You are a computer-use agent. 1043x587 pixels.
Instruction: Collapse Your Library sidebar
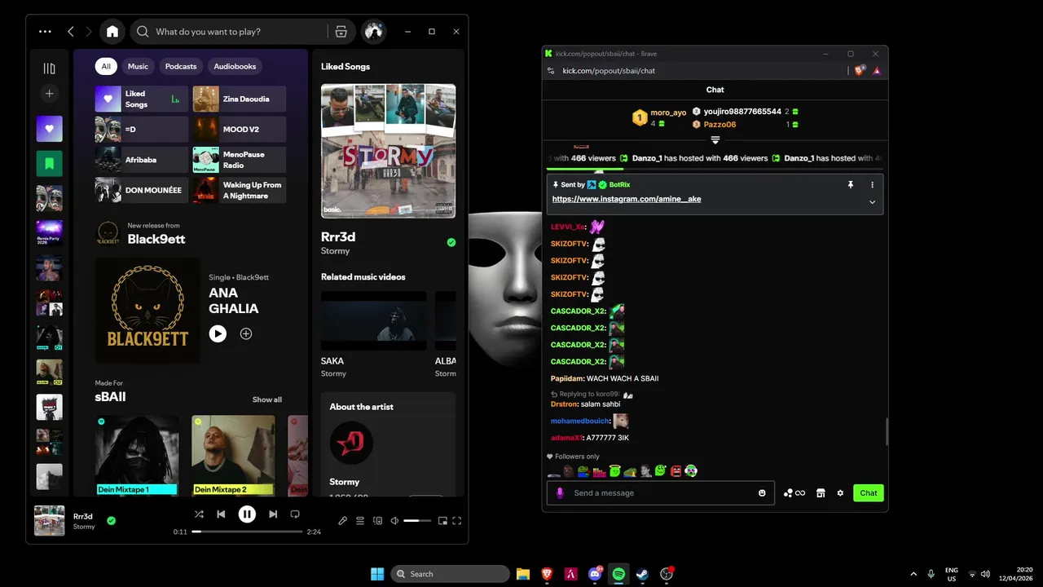pos(49,68)
